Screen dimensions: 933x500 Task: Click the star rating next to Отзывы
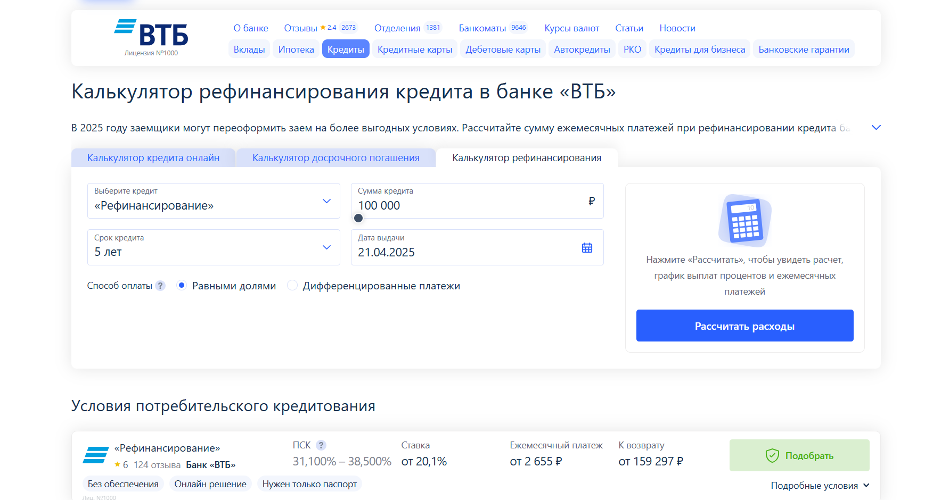pos(328,28)
